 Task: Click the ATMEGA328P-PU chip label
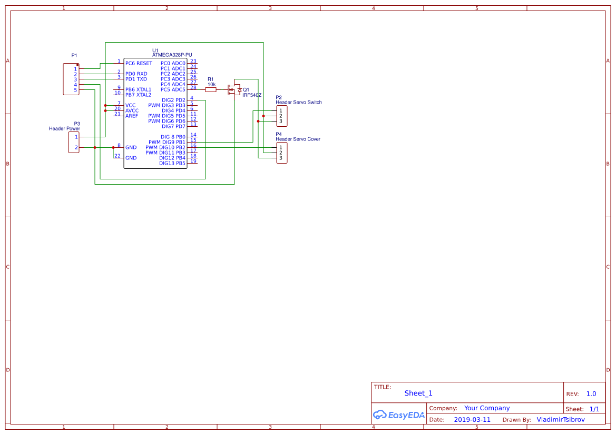[172, 55]
